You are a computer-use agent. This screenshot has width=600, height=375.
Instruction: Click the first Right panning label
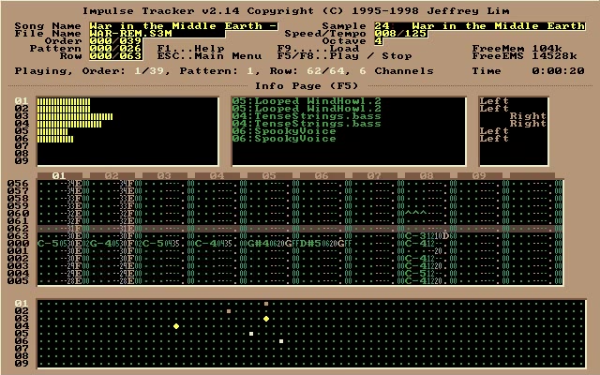click(x=528, y=116)
